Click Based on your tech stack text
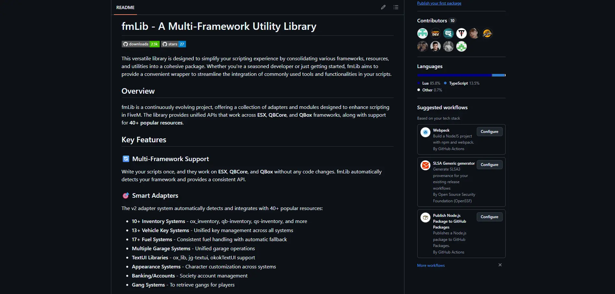615x294 pixels. click(x=438, y=118)
